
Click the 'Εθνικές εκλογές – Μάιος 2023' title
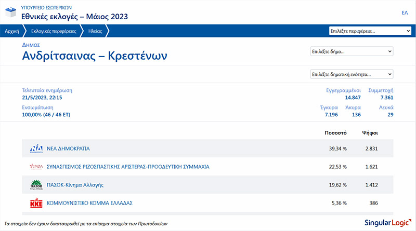click(74, 17)
